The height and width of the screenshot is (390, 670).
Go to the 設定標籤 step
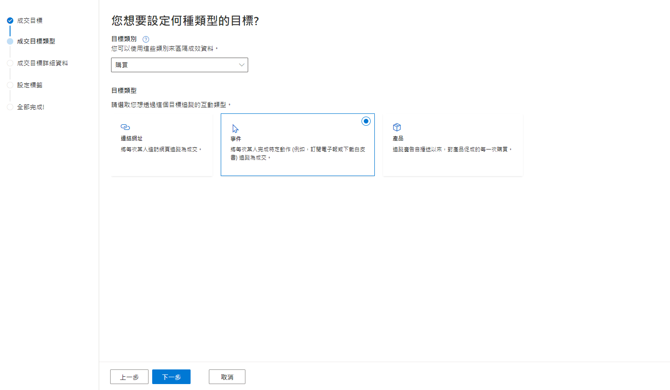[30, 85]
